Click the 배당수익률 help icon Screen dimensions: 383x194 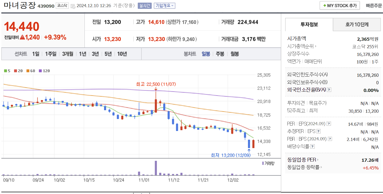pyautogui.click(x=313, y=146)
